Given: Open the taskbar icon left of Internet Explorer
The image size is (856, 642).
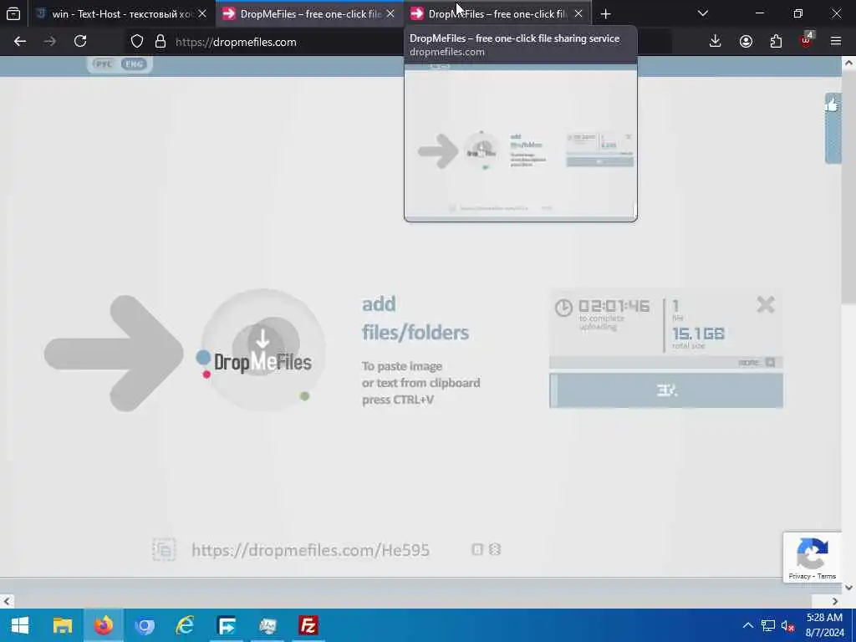Looking at the screenshot, I should (x=144, y=625).
